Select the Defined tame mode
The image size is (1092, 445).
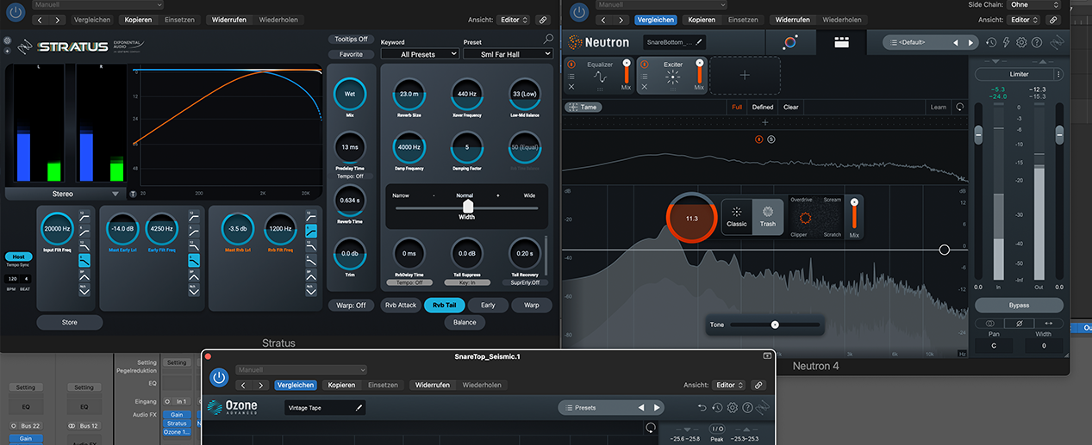point(763,108)
